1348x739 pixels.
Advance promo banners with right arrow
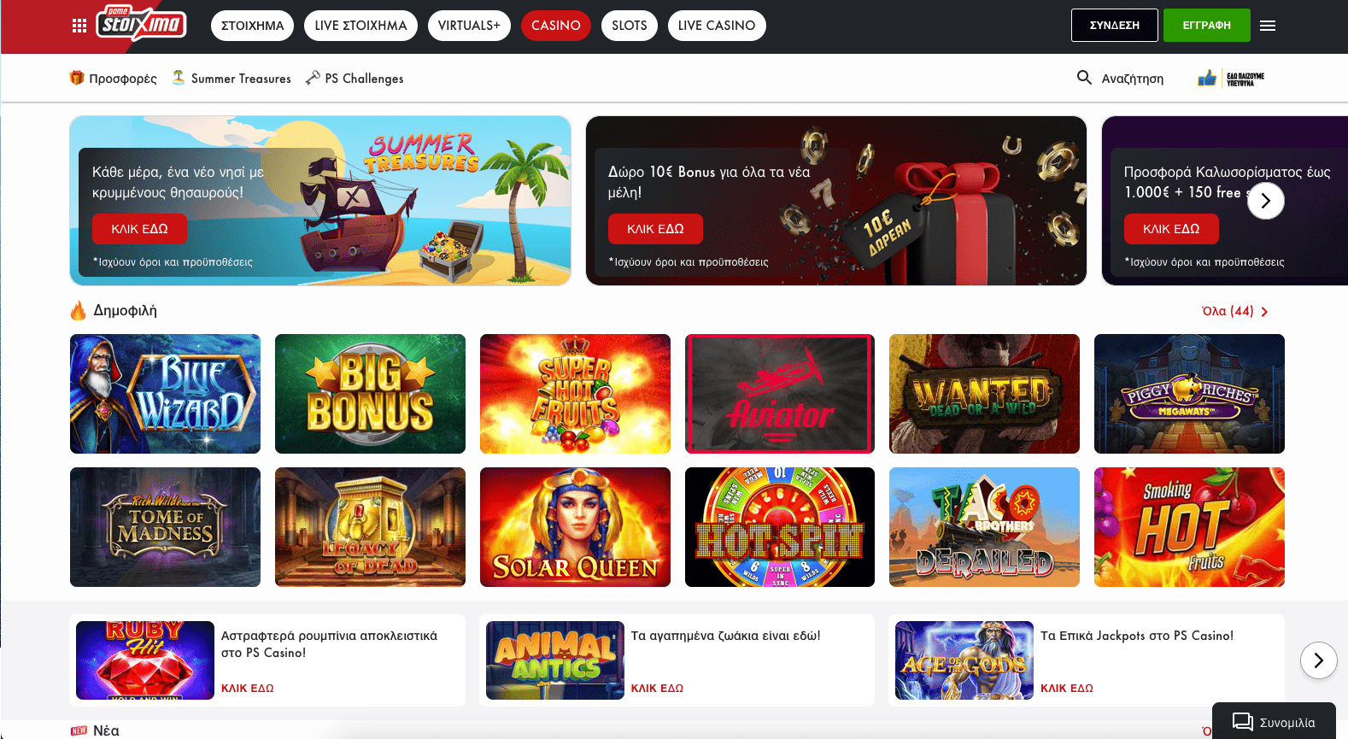[1266, 201]
